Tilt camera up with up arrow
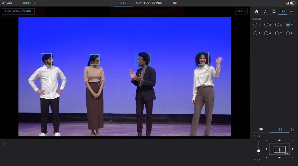Image resolution: width=298 pixels, height=166 pixels. pyautogui.click(x=280, y=140)
